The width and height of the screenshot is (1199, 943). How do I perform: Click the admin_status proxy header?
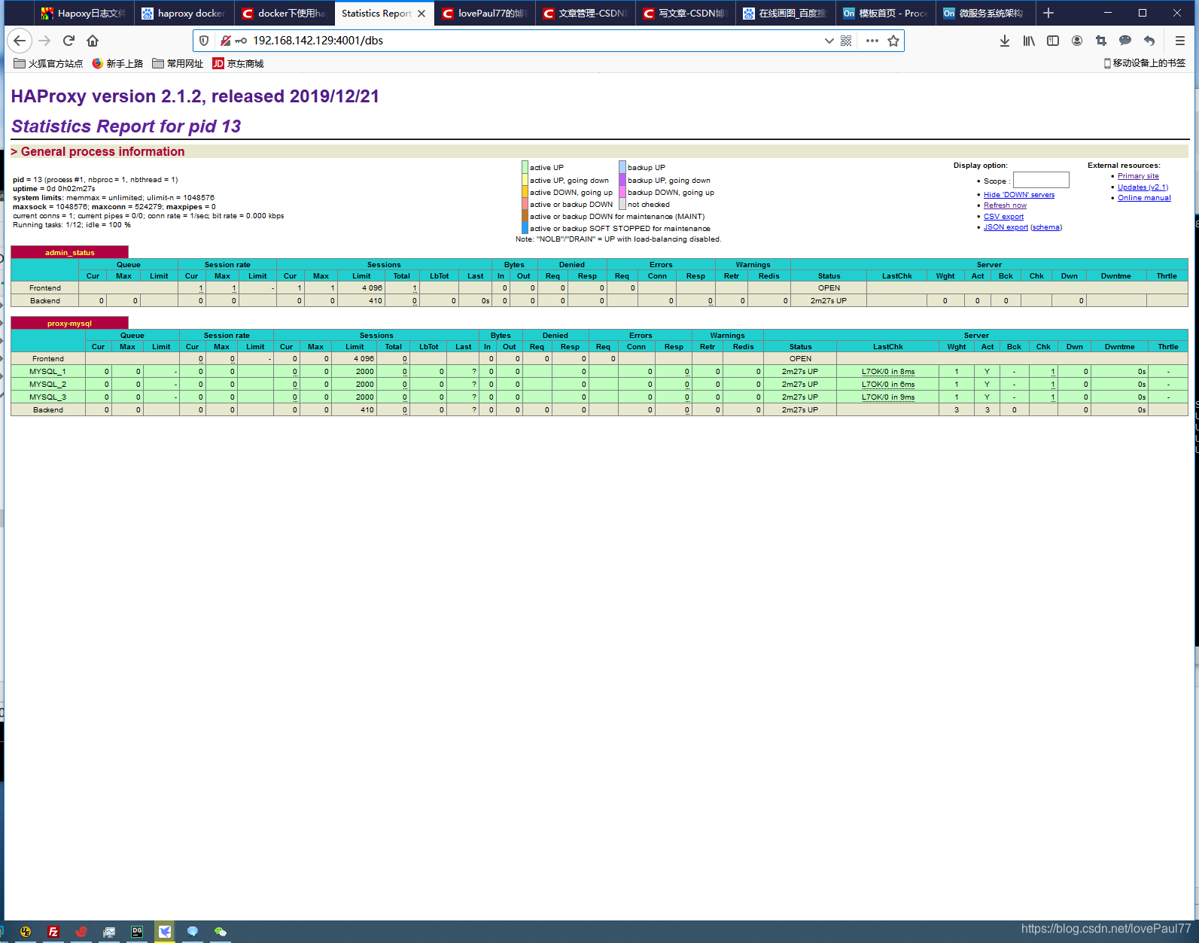point(70,253)
